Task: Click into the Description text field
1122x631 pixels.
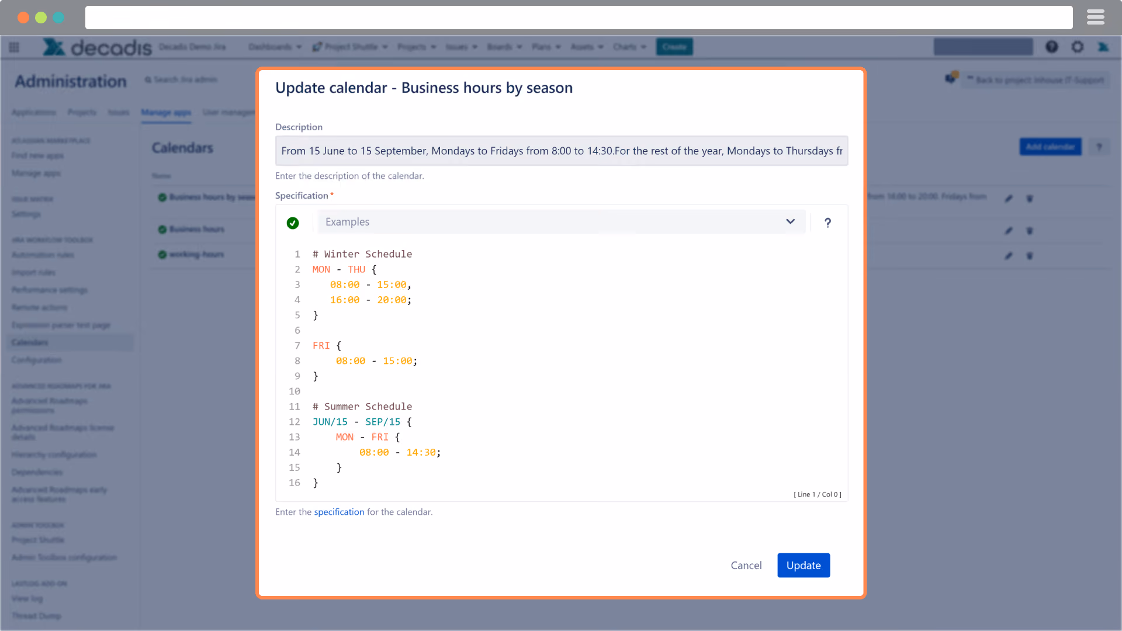Action: [562, 151]
